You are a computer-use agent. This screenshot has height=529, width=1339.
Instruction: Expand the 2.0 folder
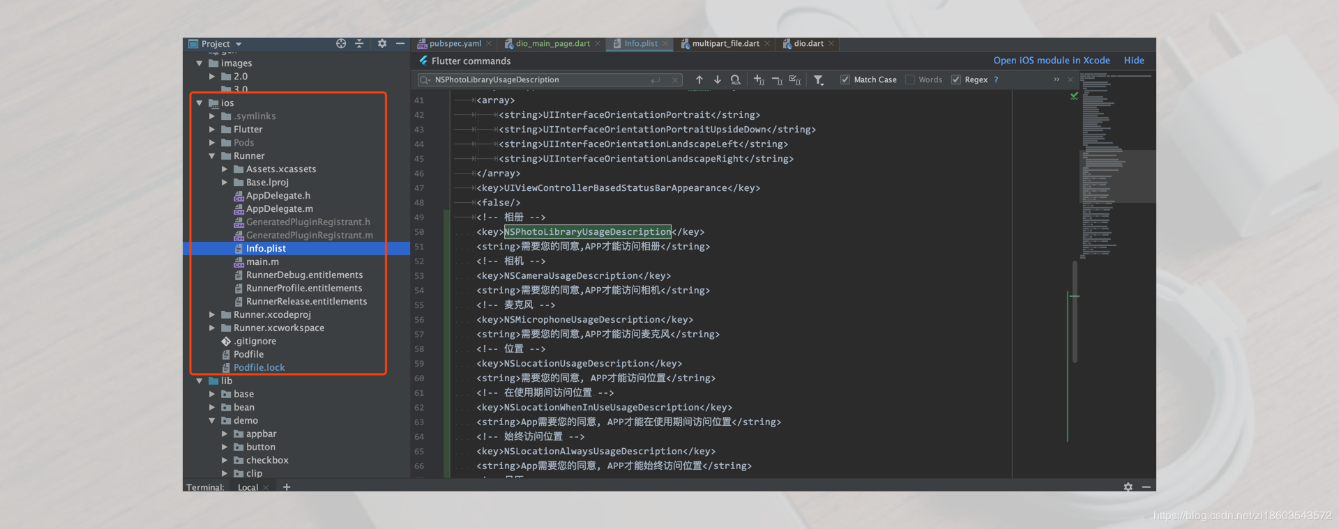[x=212, y=77]
